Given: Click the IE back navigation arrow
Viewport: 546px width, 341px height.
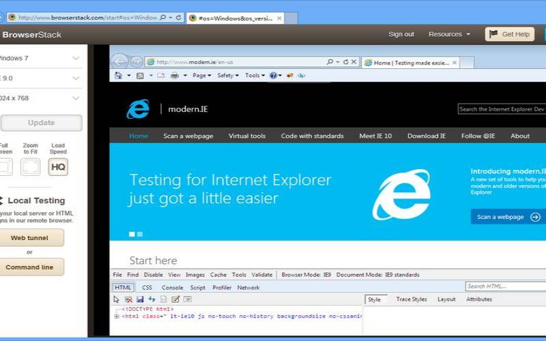Looking at the screenshot, I should pyautogui.click(x=119, y=61).
